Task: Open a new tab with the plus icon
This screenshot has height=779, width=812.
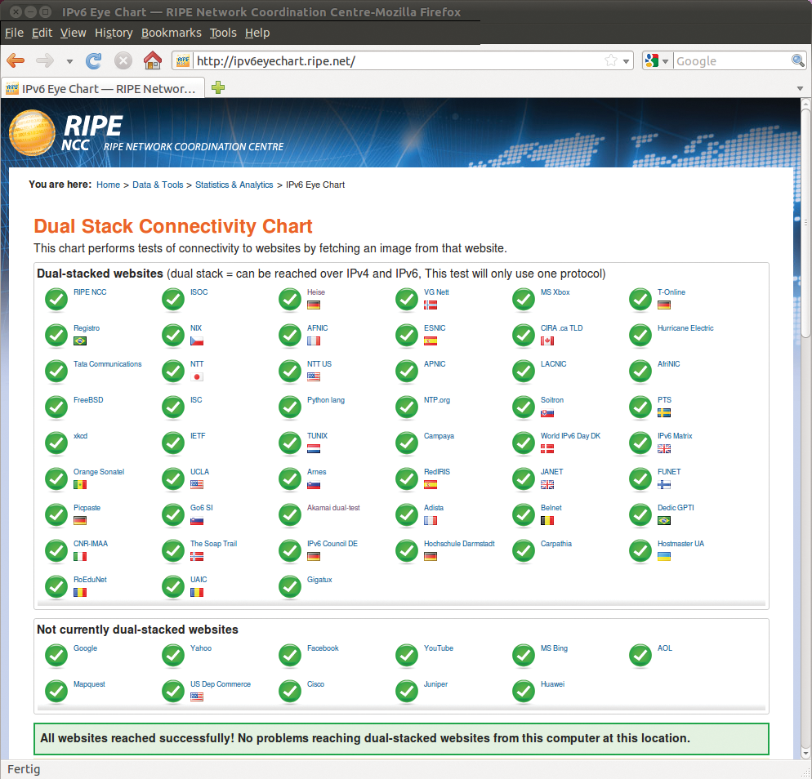Action: tap(218, 88)
